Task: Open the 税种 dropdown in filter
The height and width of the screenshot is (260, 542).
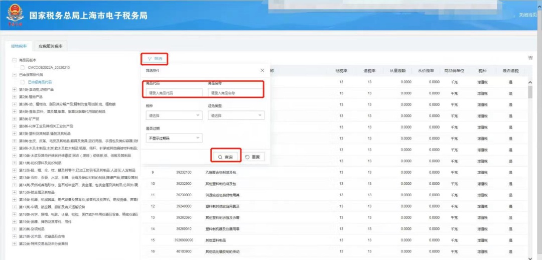Action: [x=174, y=115]
